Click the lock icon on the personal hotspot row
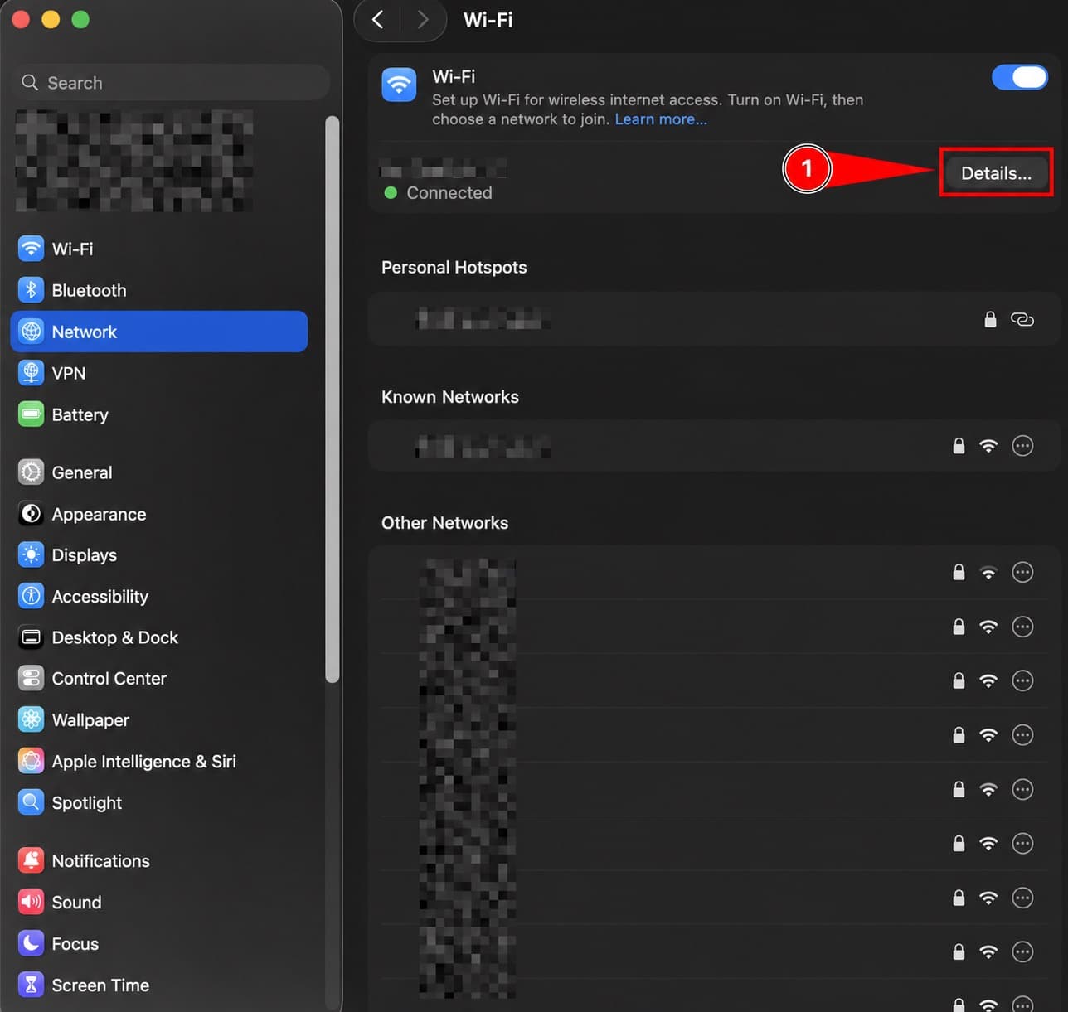The width and height of the screenshot is (1068, 1012). pos(990,319)
